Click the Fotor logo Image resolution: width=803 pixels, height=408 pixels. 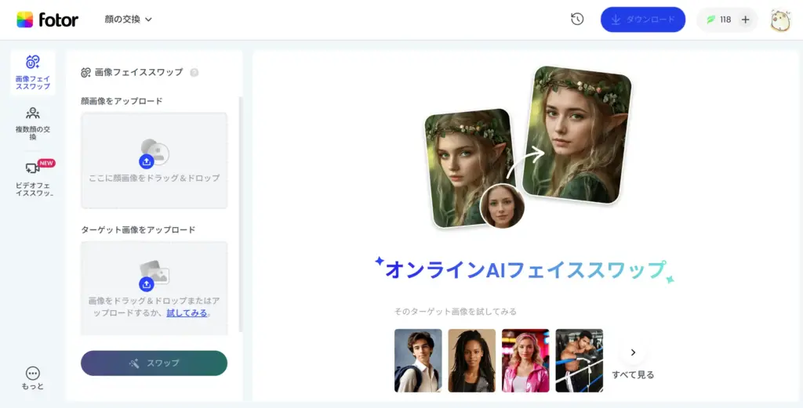click(47, 20)
